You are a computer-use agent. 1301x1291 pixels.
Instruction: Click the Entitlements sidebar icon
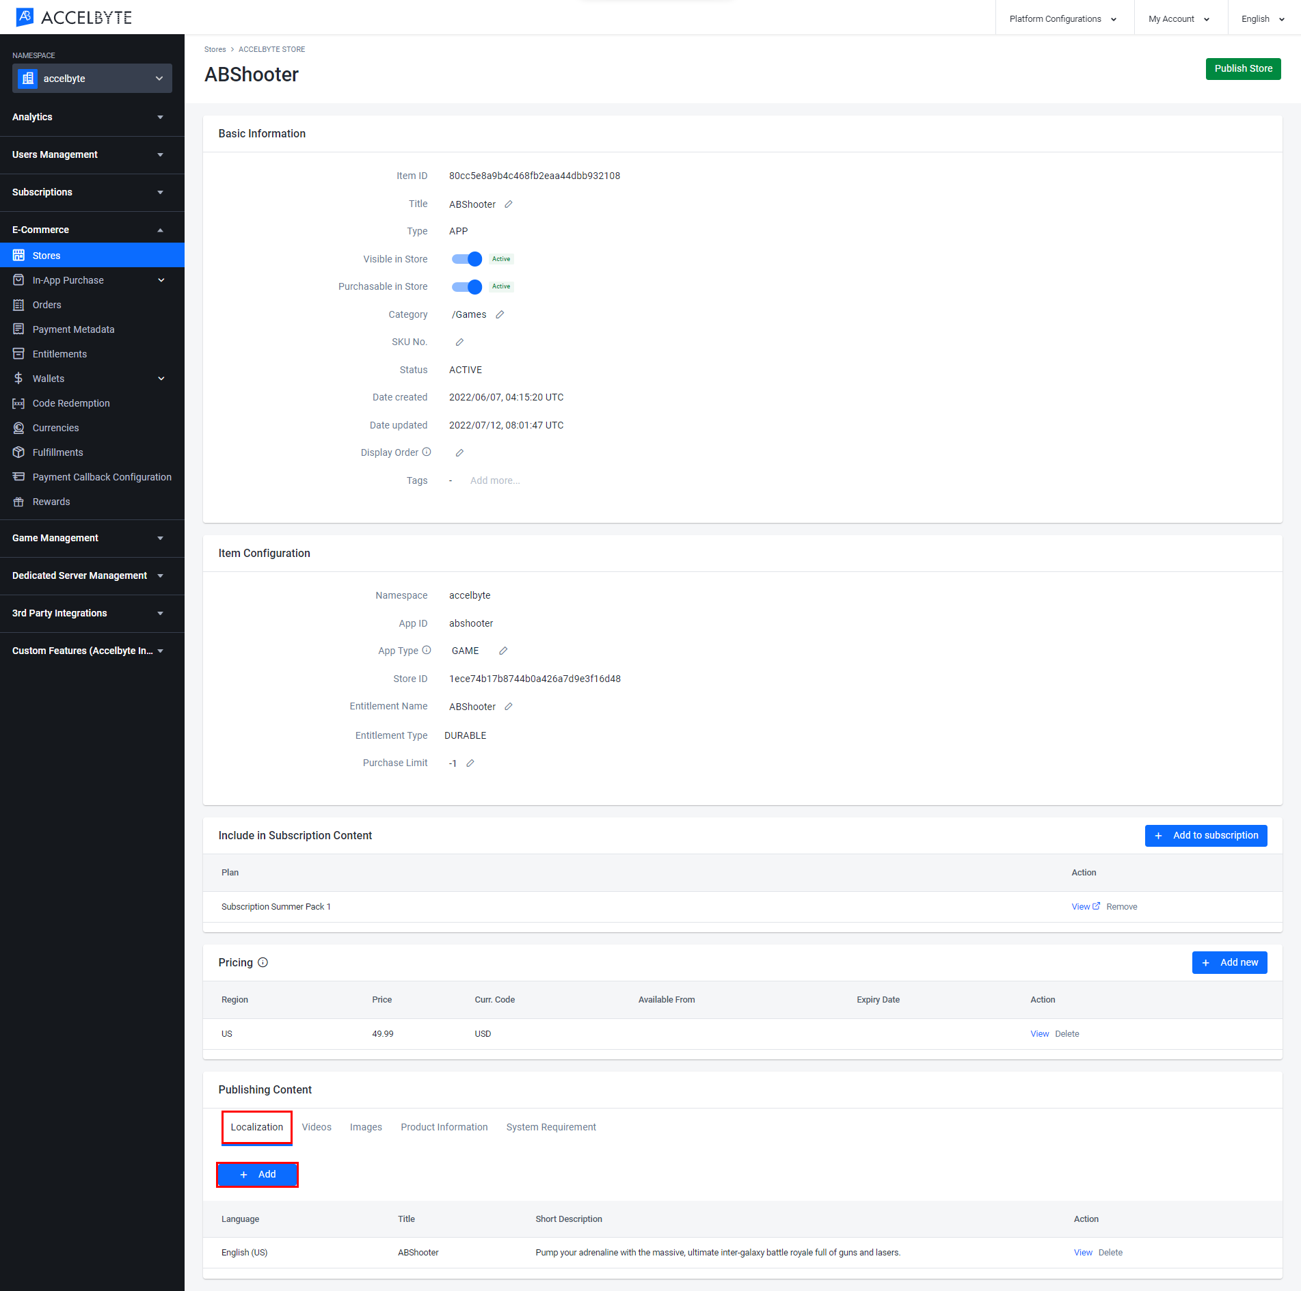[x=18, y=354]
